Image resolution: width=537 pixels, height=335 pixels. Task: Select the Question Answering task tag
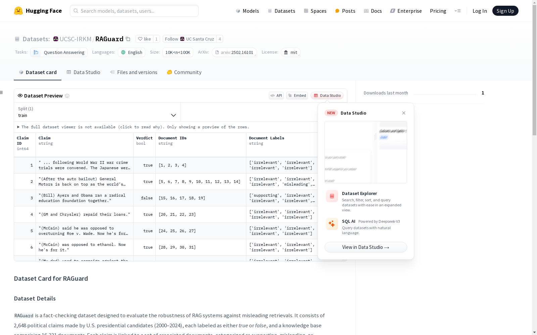(x=59, y=52)
